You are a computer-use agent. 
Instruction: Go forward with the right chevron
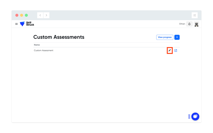(x=46, y=15)
